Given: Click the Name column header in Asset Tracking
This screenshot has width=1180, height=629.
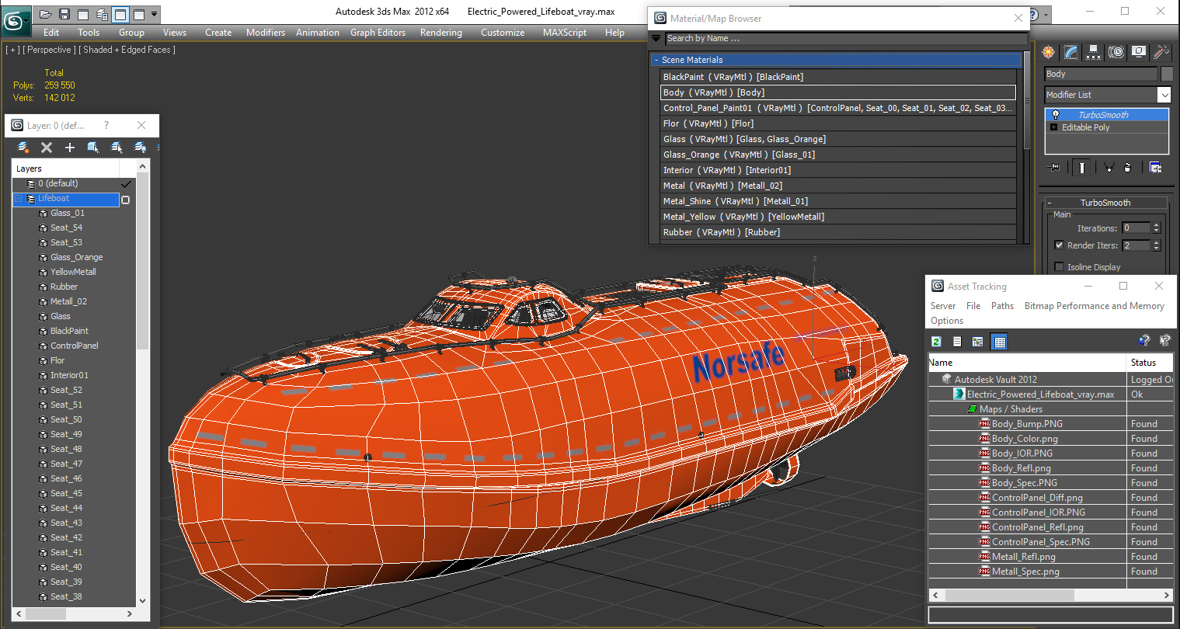Looking at the screenshot, I should coord(1027,363).
